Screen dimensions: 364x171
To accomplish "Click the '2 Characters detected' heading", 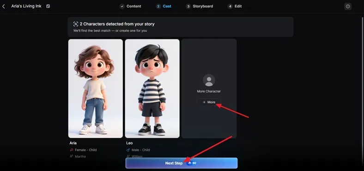I will tap(117, 24).
